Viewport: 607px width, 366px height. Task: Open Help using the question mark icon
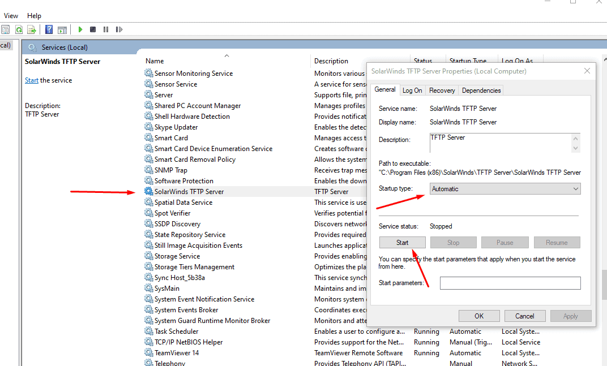[x=49, y=29]
